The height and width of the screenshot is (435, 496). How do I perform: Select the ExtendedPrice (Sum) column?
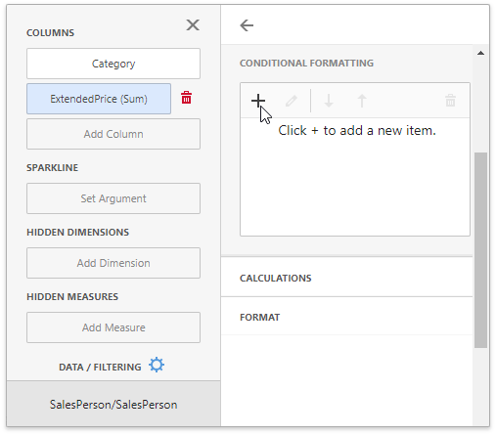(99, 99)
